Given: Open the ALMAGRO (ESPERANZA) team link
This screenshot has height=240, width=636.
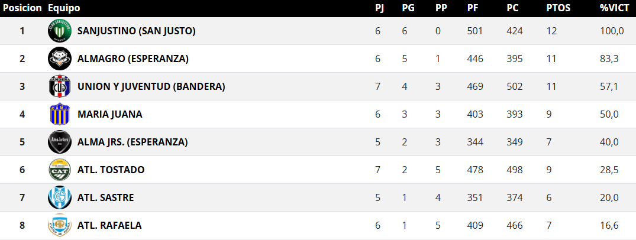Looking at the screenshot, I should click(133, 59).
